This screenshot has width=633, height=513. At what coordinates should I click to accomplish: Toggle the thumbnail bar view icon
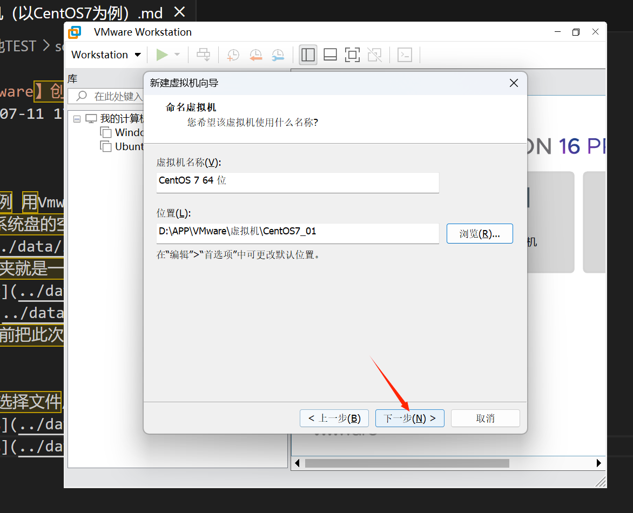pos(330,55)
